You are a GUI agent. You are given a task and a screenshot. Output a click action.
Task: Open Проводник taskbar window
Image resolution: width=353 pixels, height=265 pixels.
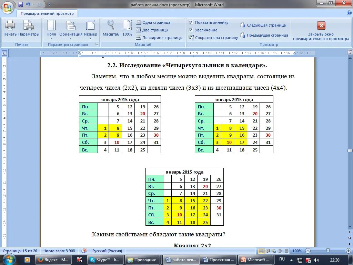[143, 260]
